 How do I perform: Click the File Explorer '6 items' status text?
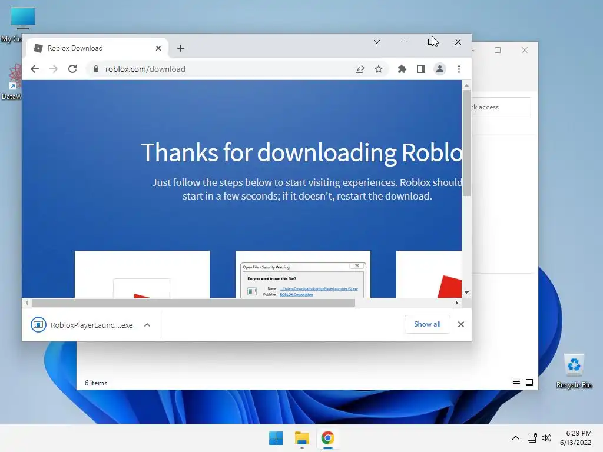pyautogui.click(x=96, y=383)
